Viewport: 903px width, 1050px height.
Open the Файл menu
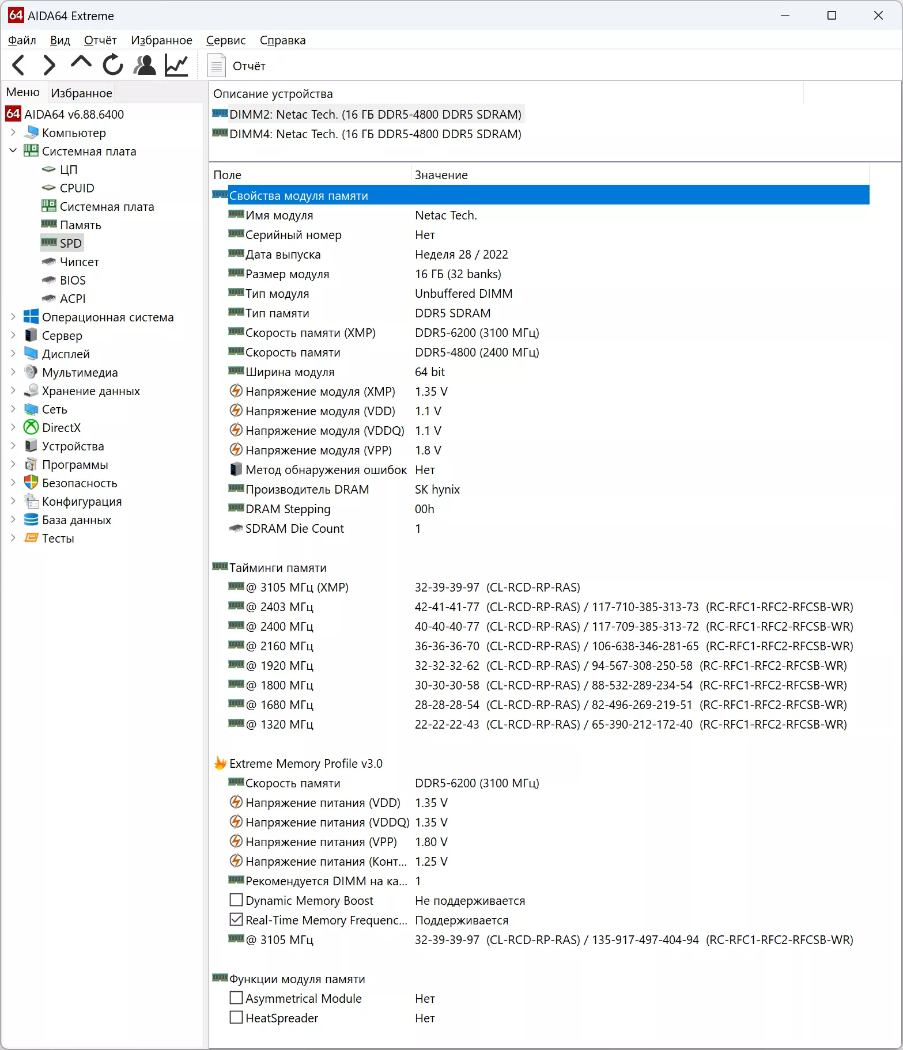(x=22, y=40)
